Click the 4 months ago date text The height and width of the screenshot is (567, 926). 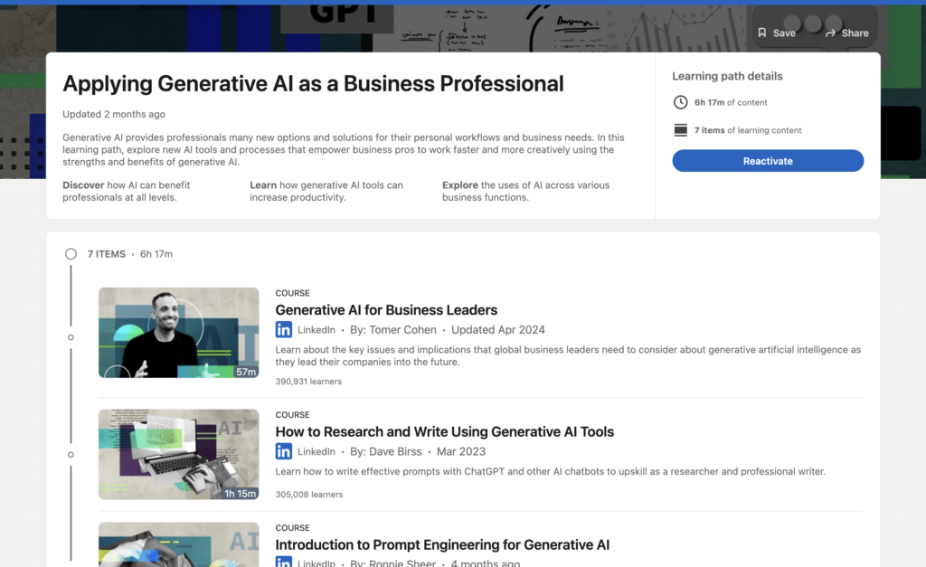tap(486, 562)
